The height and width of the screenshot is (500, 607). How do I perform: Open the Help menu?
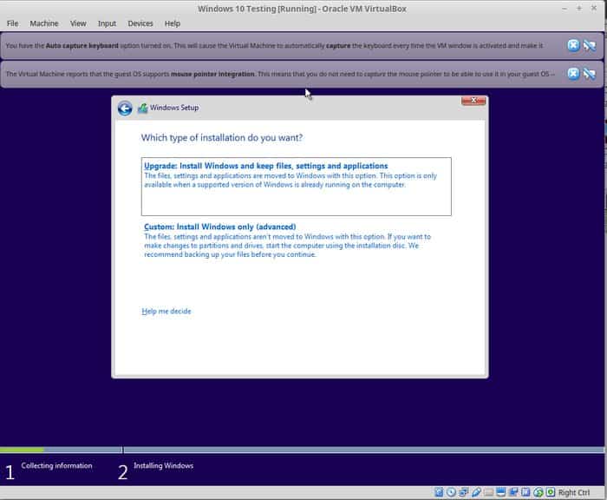173,23
